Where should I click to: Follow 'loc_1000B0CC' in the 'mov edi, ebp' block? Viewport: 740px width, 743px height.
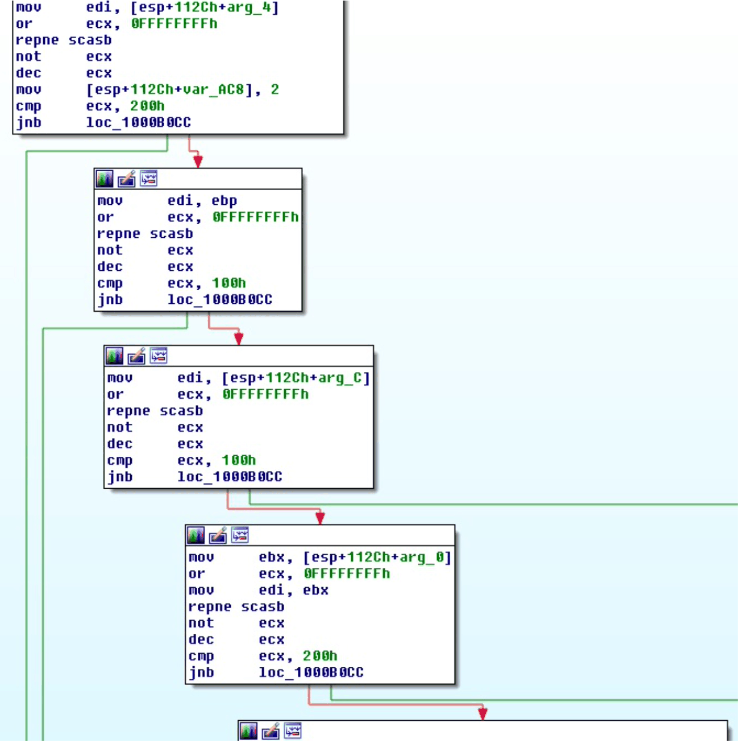(220, 300)
